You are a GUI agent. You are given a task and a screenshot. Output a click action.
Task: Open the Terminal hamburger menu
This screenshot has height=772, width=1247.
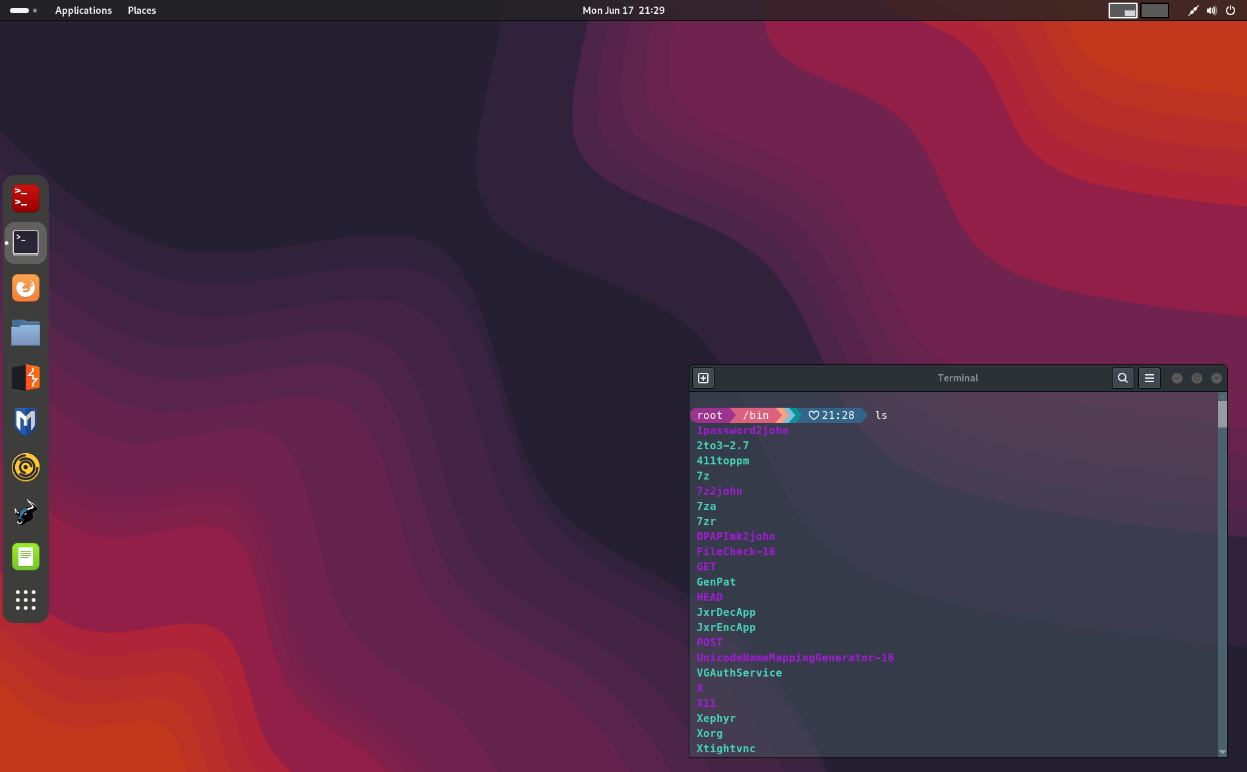(1149, 378)
